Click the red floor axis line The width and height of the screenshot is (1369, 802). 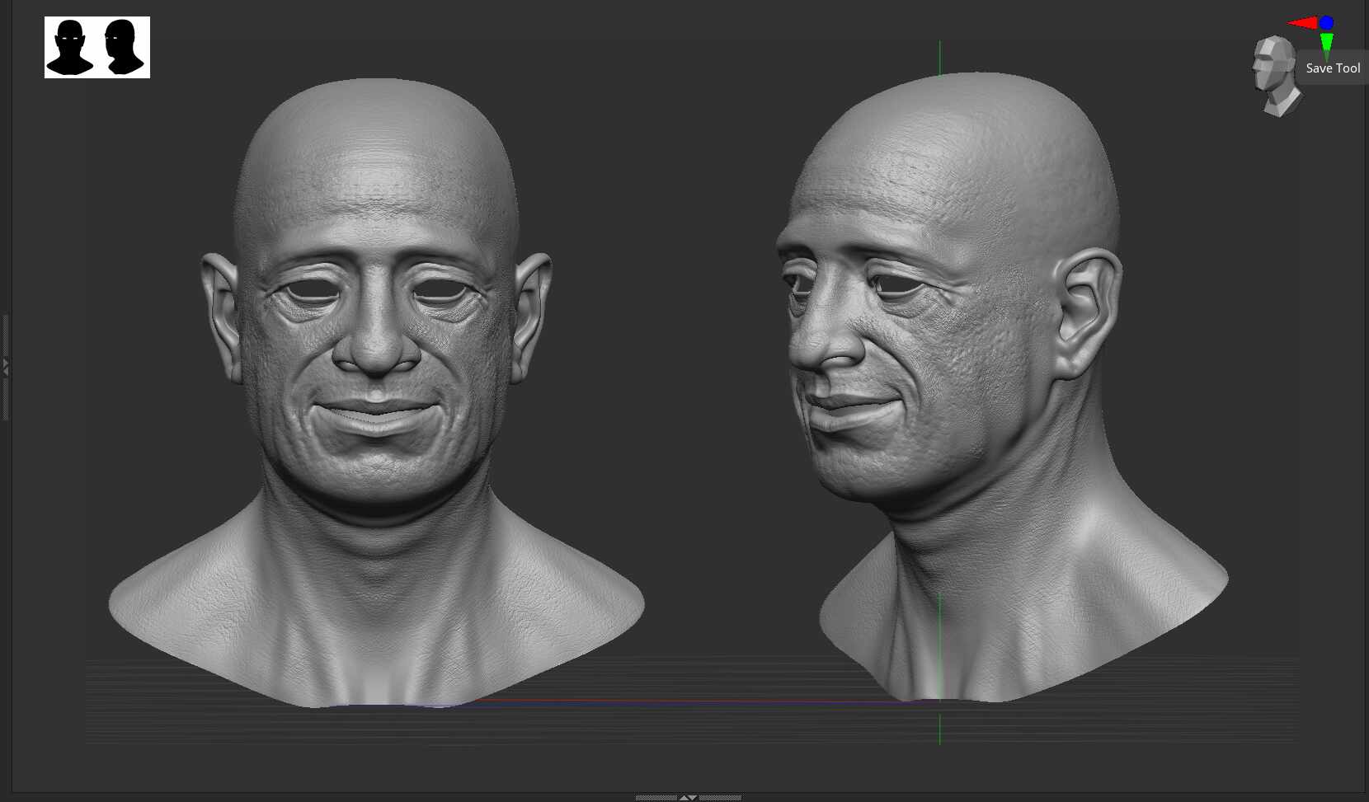(x=577, y=700)
